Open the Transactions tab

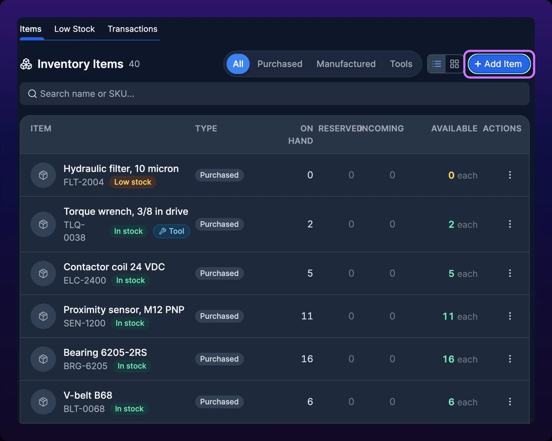(x=133, y=29)
